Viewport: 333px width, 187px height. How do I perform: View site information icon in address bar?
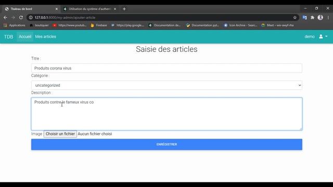click(x=31, y=18)
